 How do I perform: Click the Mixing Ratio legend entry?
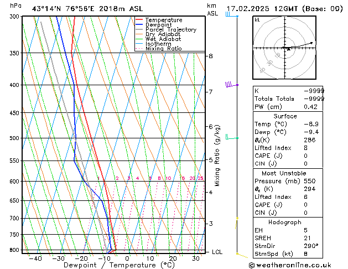[x=163, y=49]
